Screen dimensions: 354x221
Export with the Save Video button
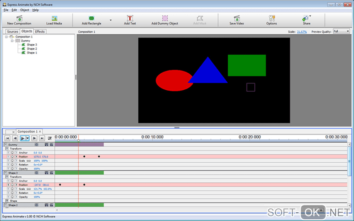pyautogui.click(x=237, y=20)
